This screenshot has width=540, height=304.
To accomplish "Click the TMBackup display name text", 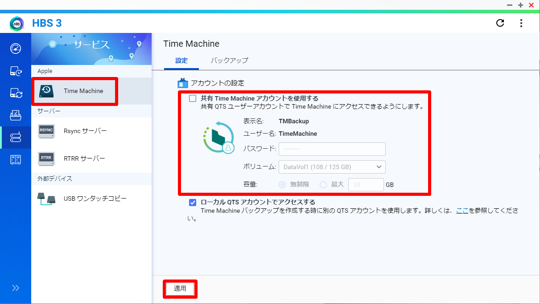I will [x=294, y=121].
